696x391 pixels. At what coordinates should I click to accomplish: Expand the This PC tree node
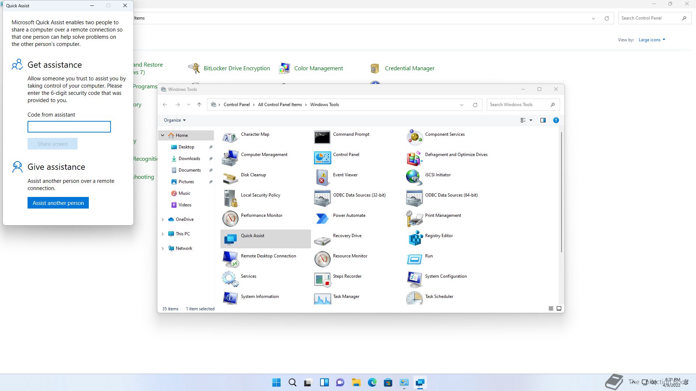coord(162,234)
